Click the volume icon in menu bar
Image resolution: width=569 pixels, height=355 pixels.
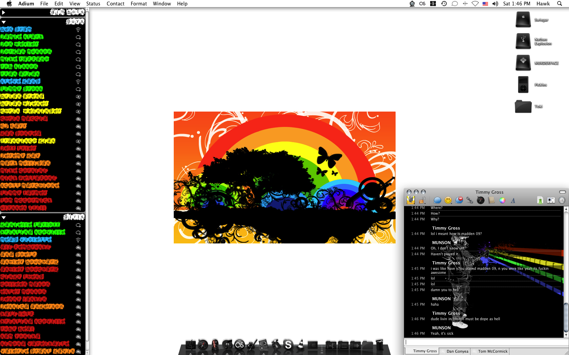495,4
